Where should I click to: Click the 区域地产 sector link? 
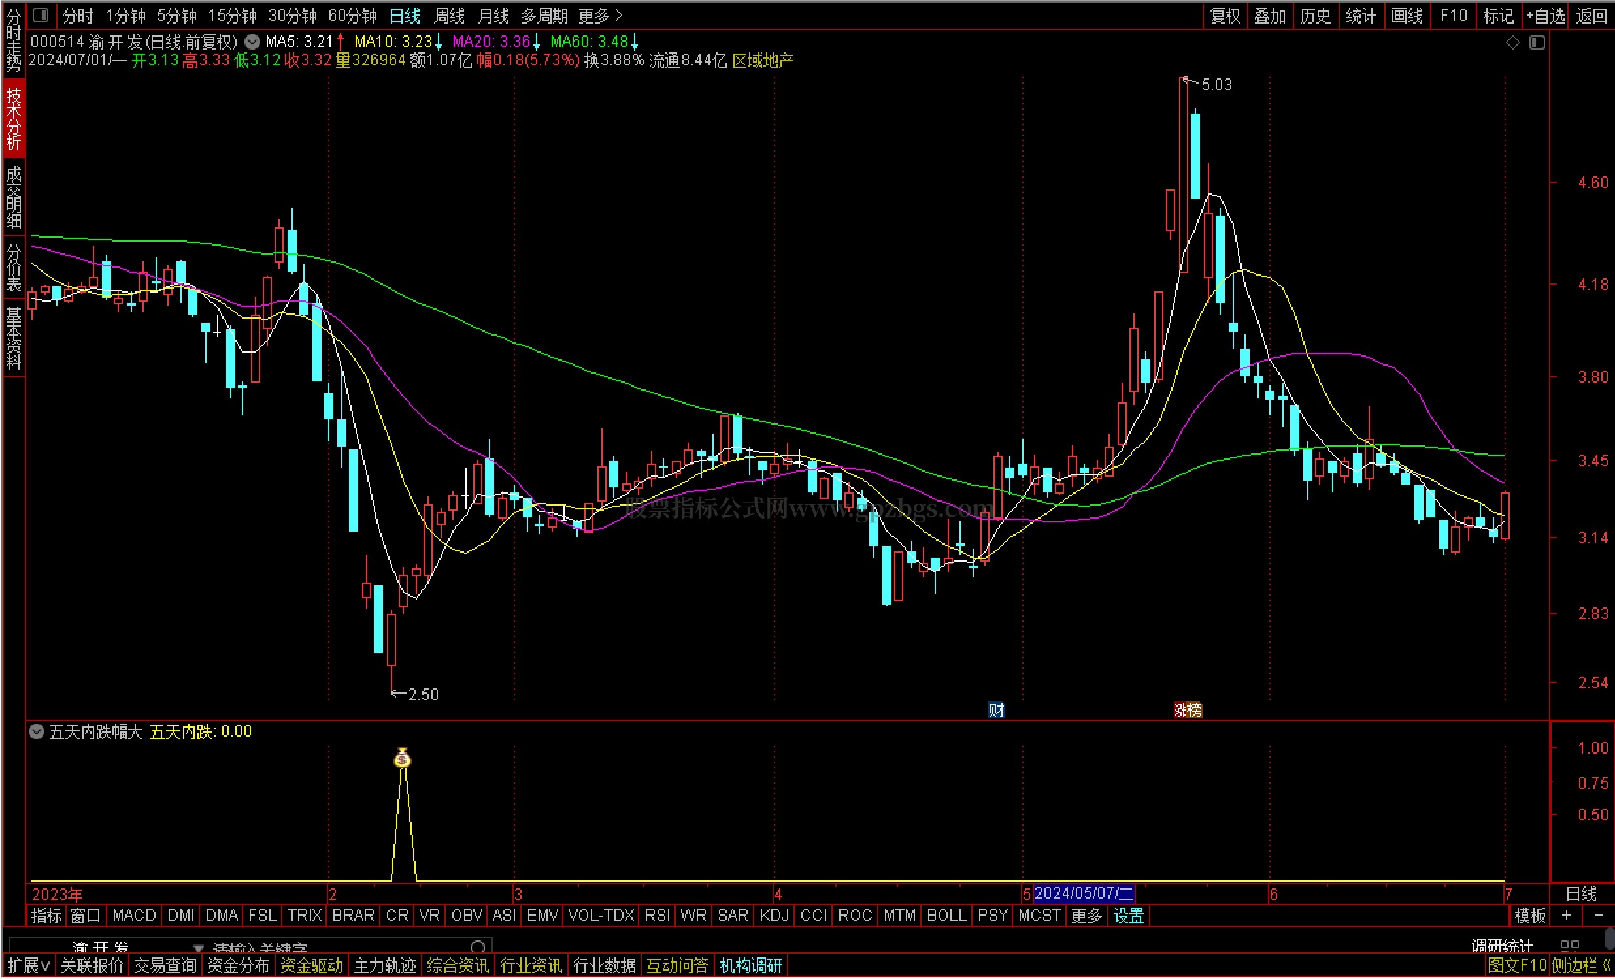point(763,60)
